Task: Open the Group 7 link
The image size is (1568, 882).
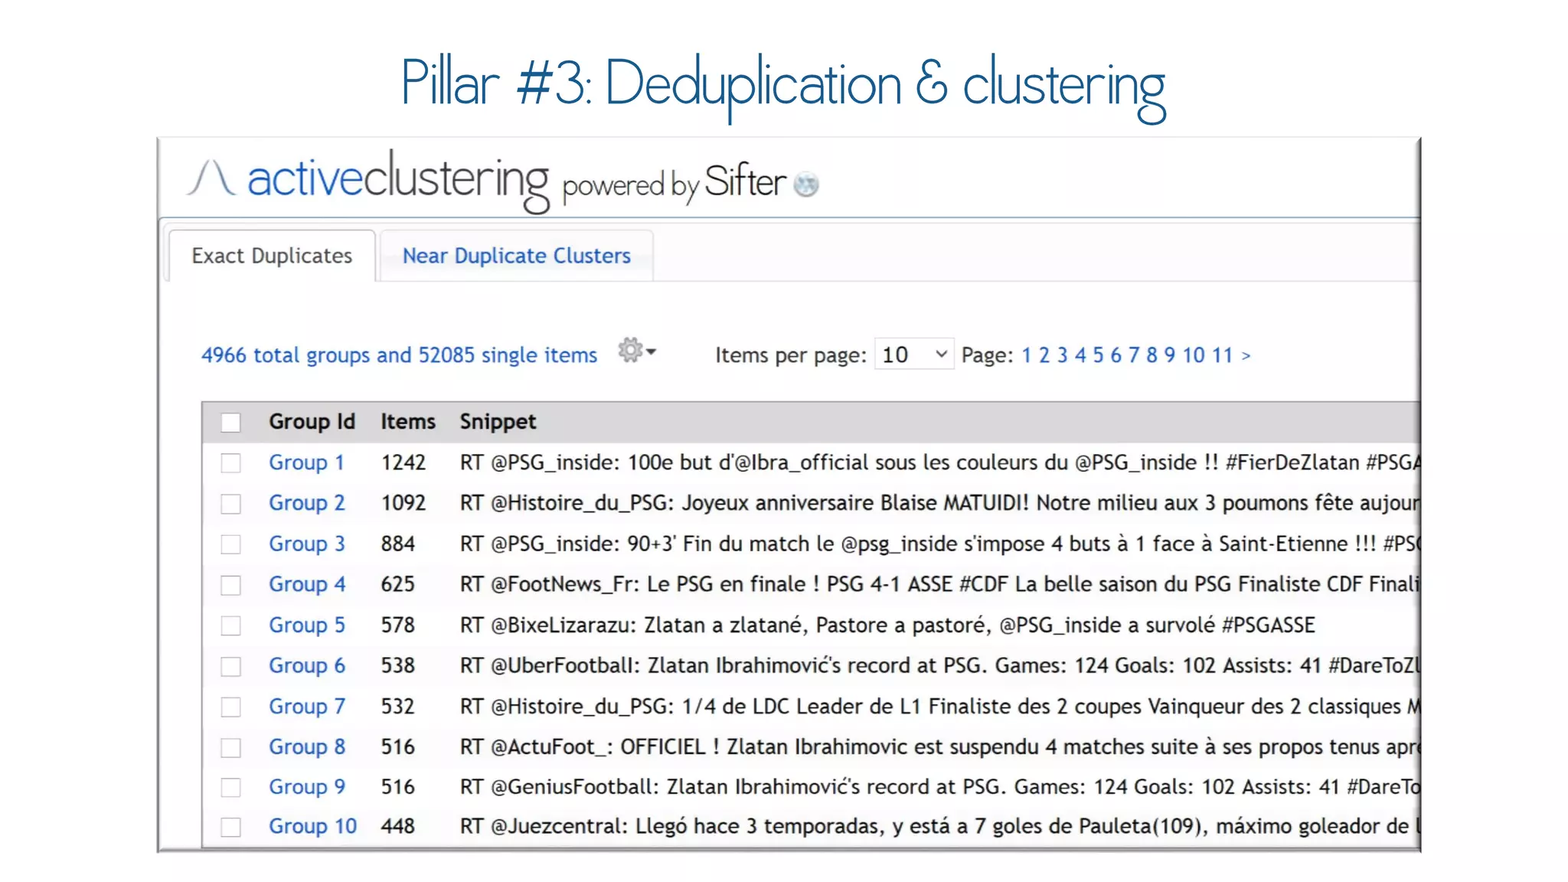Action: point(306,706)
